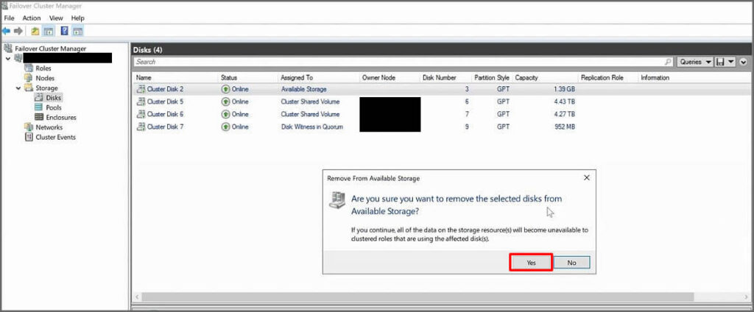Screen dimensions: 754x312
Task: Toggle the Show/Hide Action Pane icon
Action: [78, 31]
